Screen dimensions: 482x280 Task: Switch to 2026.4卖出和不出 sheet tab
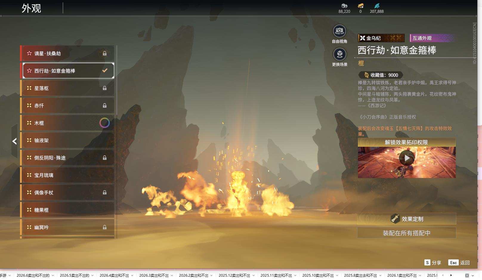pyautogui.click(x=114, y=275)
